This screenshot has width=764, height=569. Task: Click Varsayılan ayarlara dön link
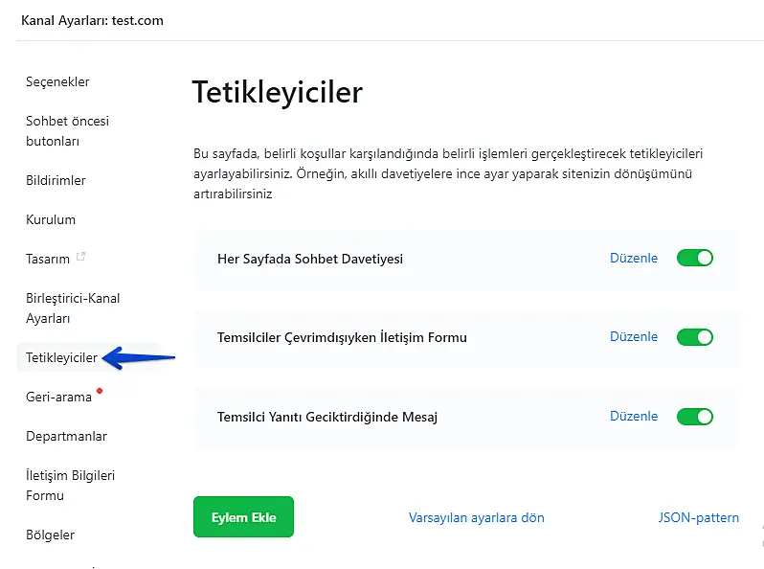tap(476, 518)
